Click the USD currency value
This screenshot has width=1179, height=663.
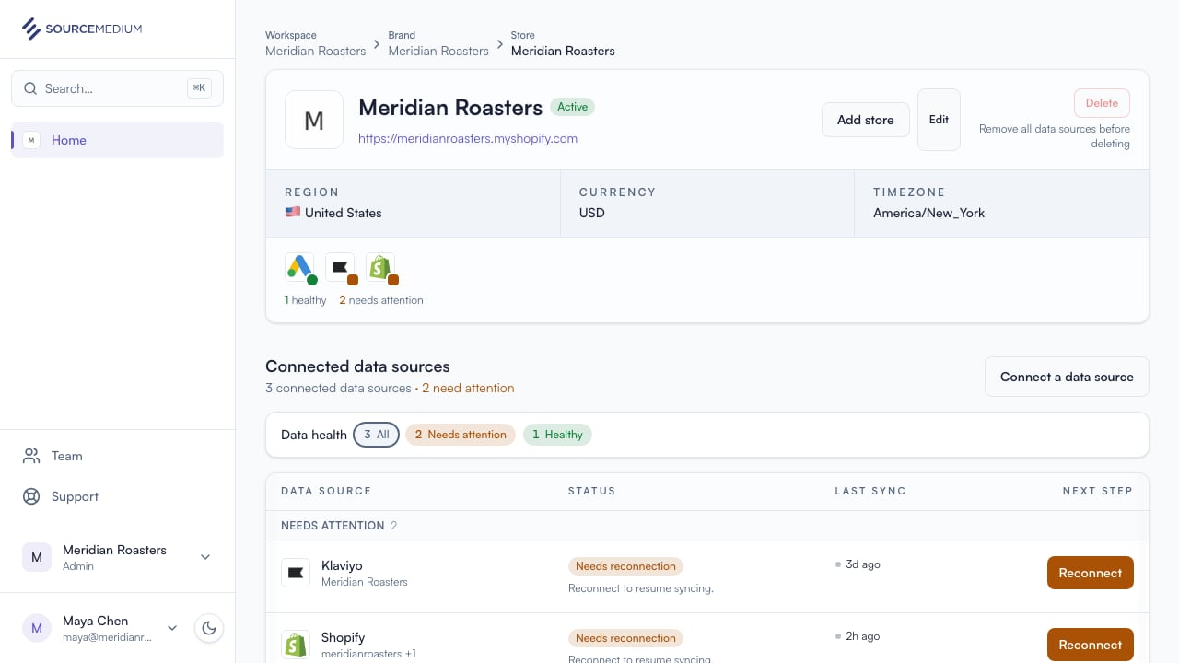pyautogui.click(x=592, y=213)
